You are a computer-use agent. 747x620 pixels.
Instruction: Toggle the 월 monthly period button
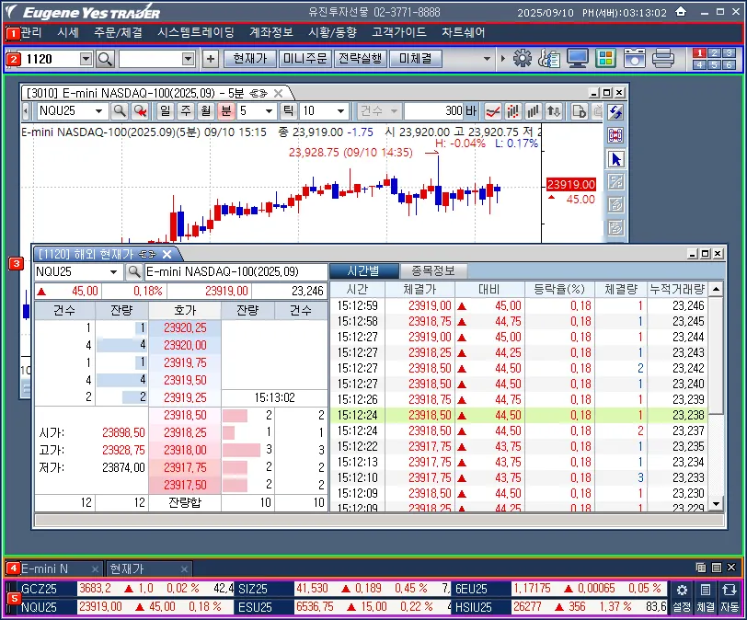[x=206, y=111]
